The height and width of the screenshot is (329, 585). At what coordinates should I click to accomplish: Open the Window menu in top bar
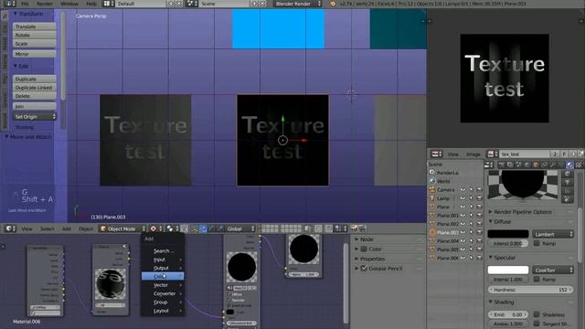coord(69,4)
